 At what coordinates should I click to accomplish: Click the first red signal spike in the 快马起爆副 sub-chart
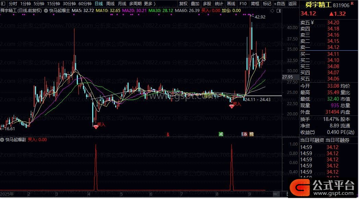click(x=96, y=167)
